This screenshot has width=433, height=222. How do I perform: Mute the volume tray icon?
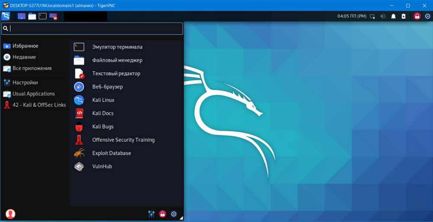[x=383, y=16]
